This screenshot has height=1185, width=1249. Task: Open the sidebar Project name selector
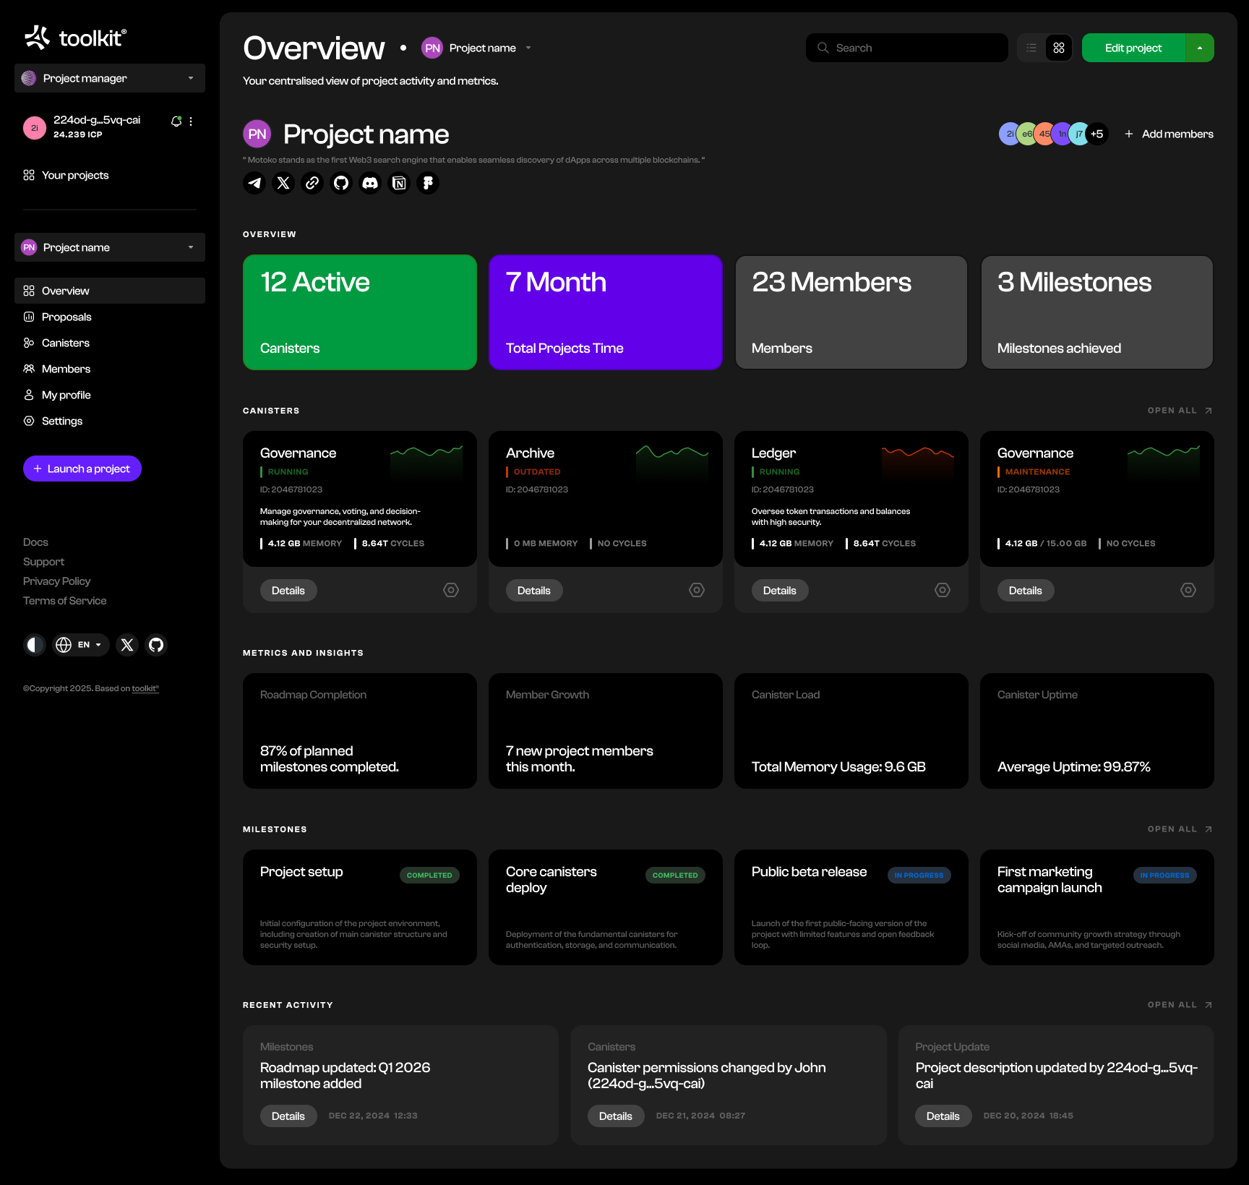(x=110, y=247)
